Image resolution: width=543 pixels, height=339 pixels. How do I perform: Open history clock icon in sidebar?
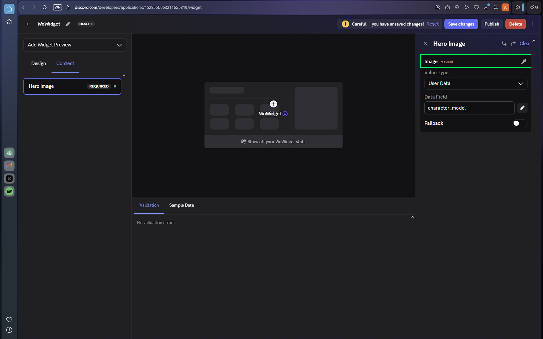click(x=9, y=330)
